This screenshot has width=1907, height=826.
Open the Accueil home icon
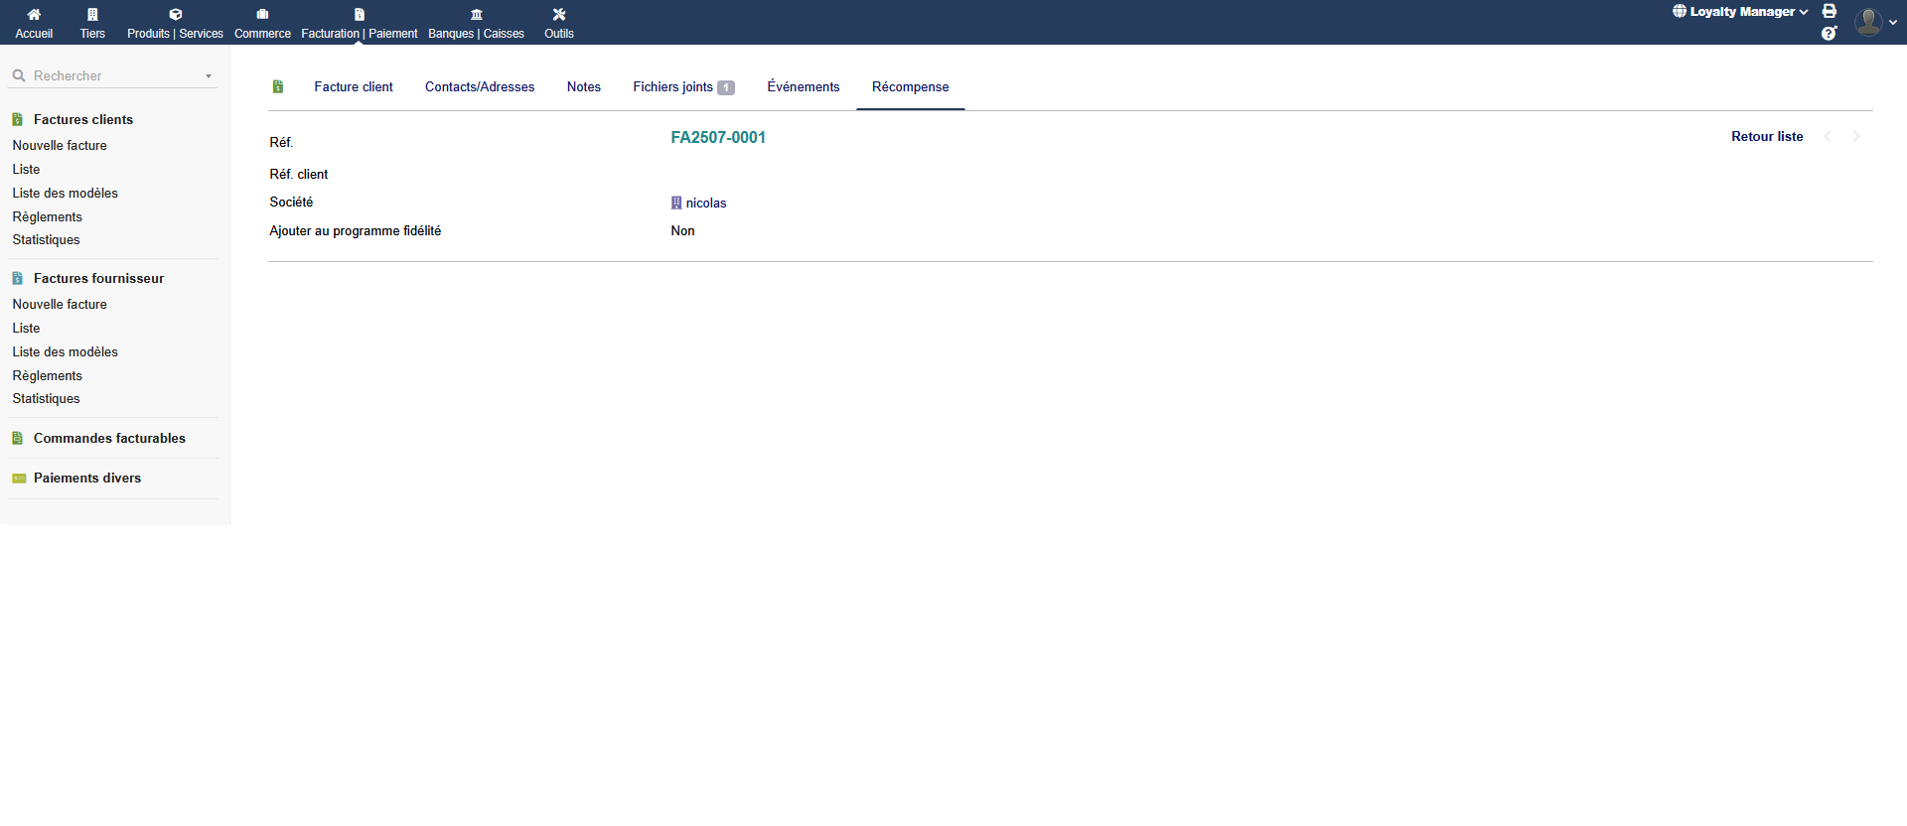pyautogui.click(x=34, y=15)
